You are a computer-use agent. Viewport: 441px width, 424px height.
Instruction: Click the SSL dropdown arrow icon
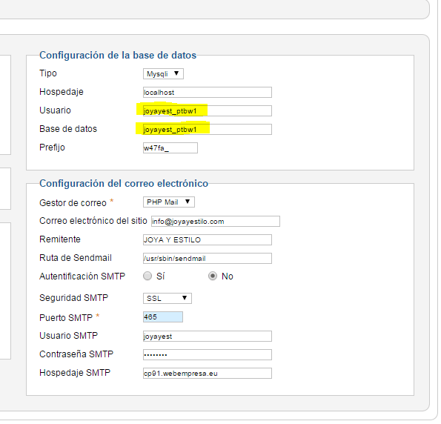(x=185, y=298)
